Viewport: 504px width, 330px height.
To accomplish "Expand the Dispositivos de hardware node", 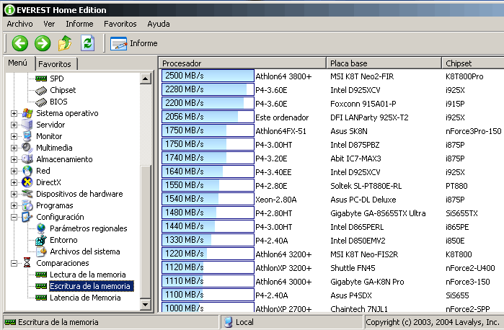I will [14, 194].
